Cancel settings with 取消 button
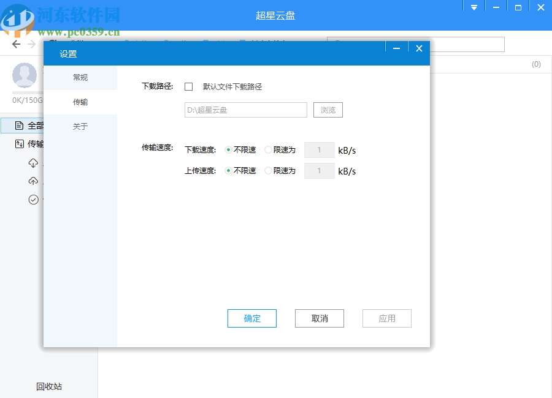 [320, 318]
